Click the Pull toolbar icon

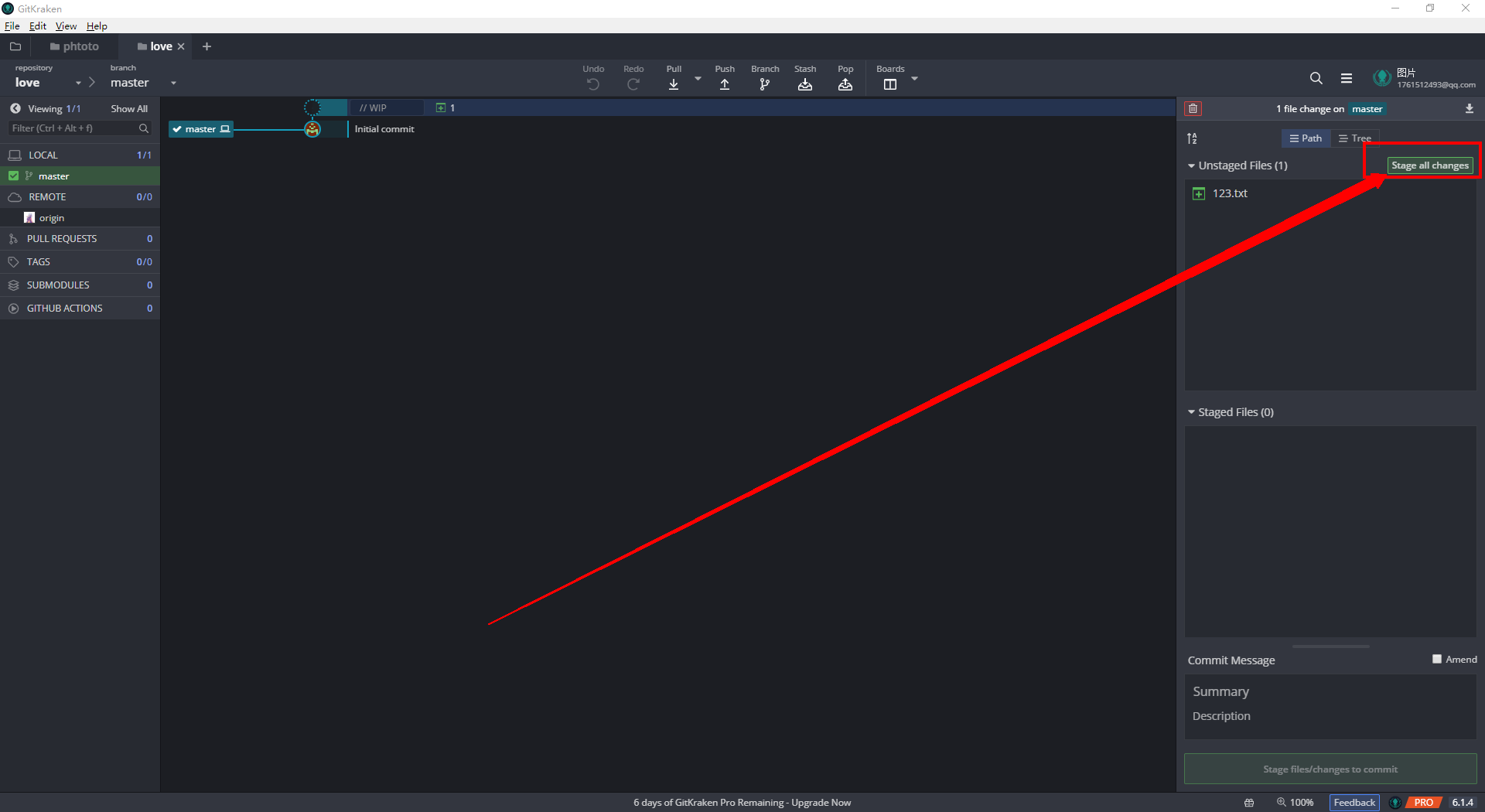[674, 84]
